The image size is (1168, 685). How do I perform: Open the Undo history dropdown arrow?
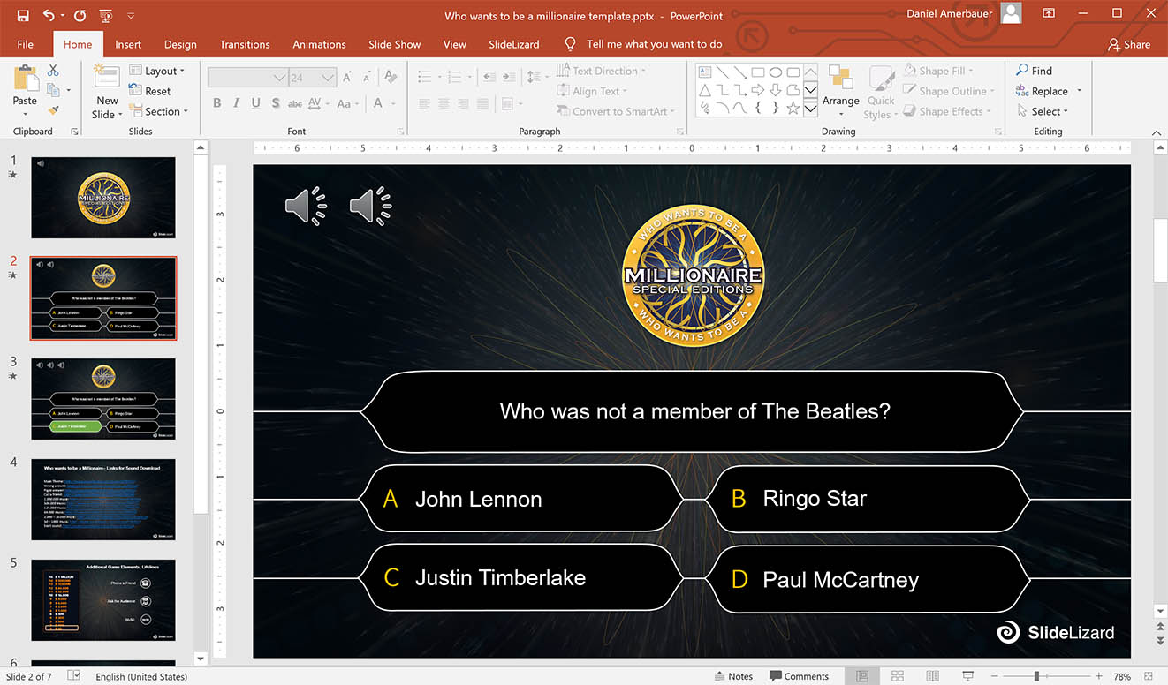point(63,15)
